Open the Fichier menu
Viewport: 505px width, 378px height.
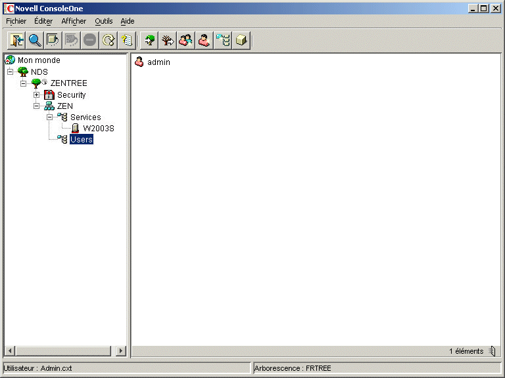[x=16, y=21]
